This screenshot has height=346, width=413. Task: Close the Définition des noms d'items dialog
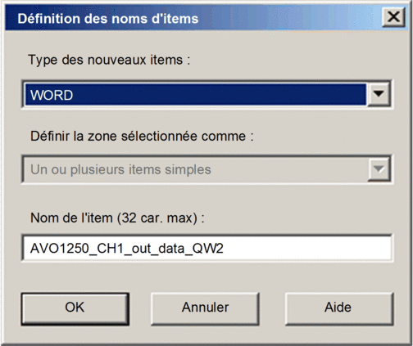393,17
